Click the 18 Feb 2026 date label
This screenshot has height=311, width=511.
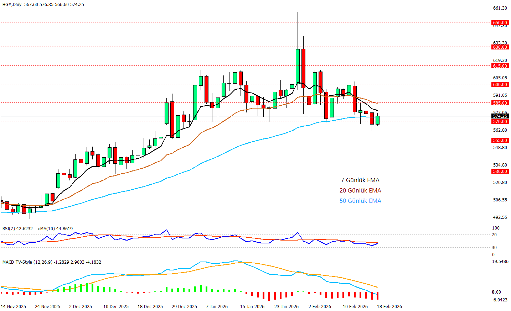click(389, 306)
